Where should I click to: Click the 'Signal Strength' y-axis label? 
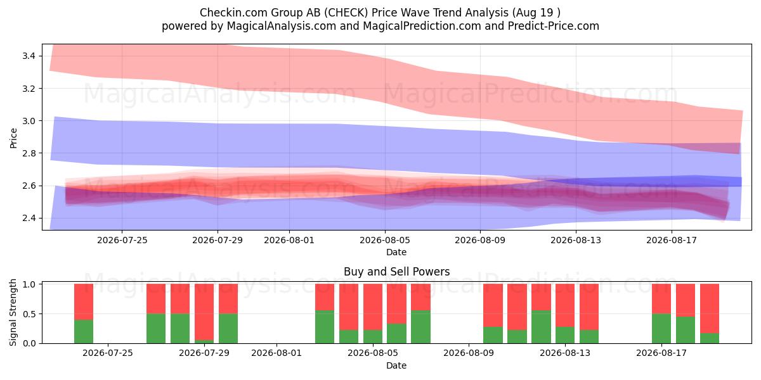pos(14,313)
